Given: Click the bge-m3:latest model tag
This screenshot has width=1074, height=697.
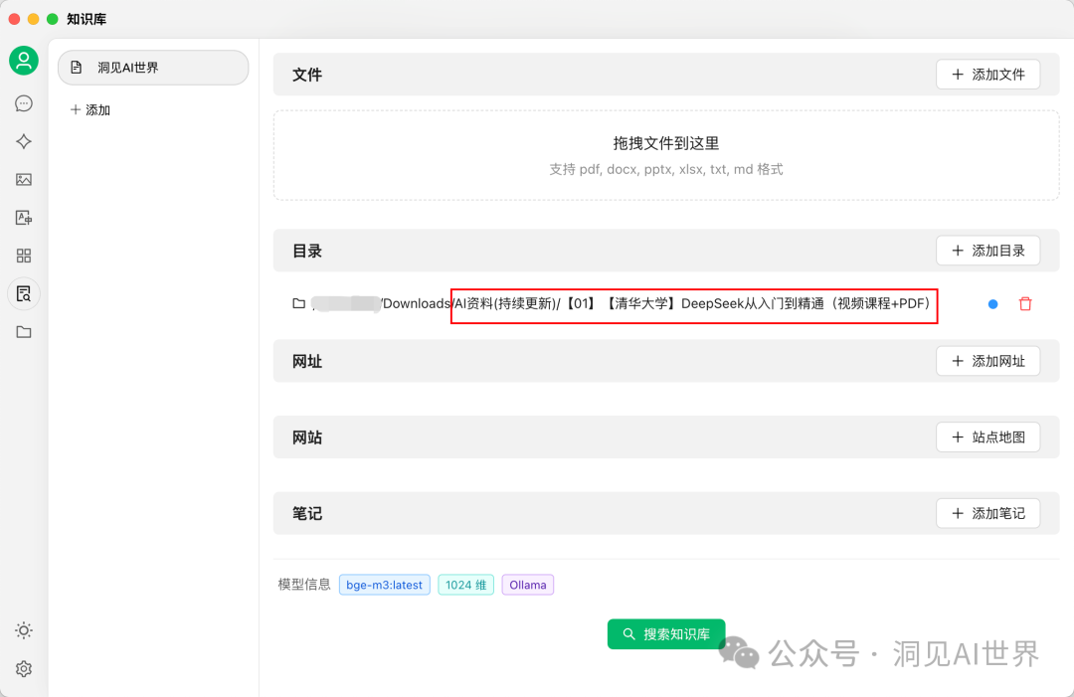Looking at the screenshot, I should pyautogui.click(x=384, y=585).
